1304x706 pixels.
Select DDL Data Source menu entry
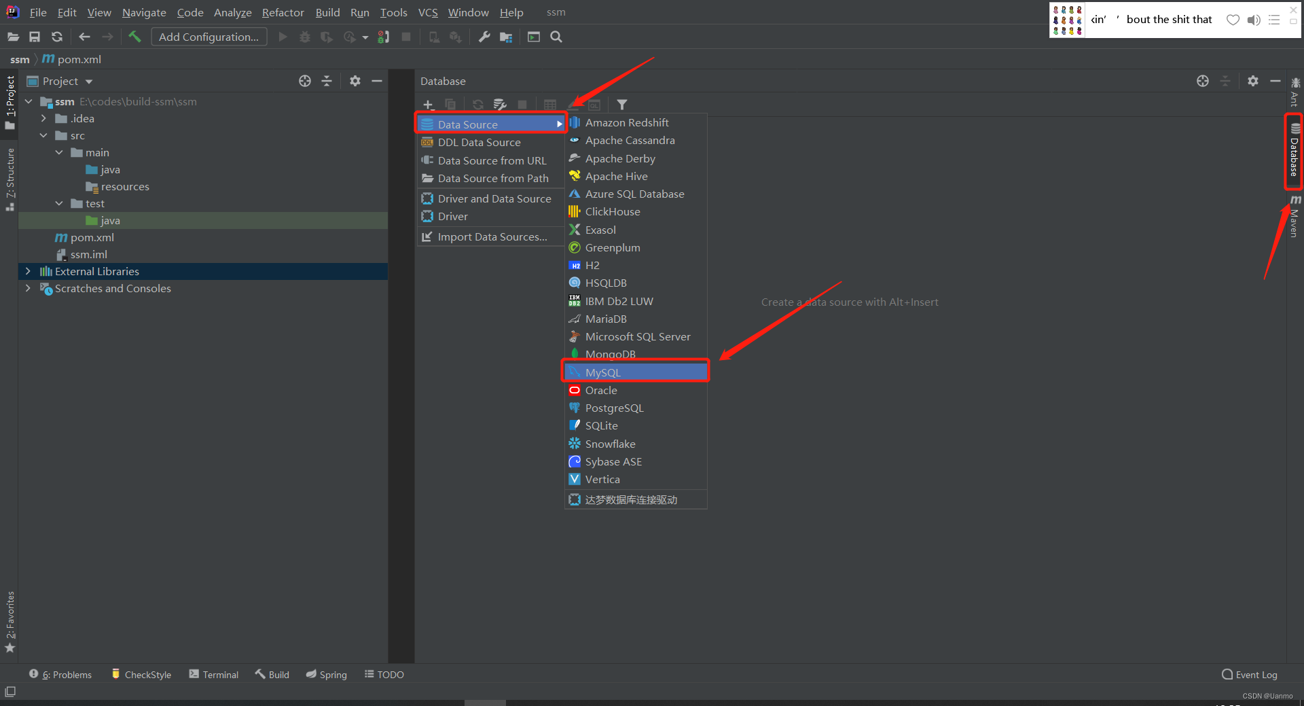pos(490,142)
